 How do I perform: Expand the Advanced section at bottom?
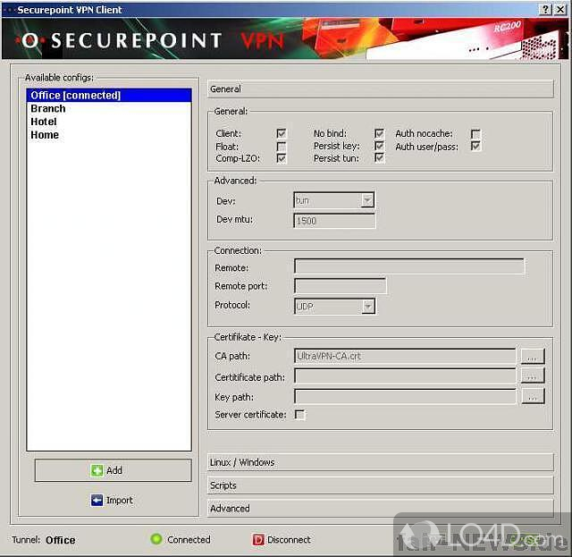click(x=380, y=509)
